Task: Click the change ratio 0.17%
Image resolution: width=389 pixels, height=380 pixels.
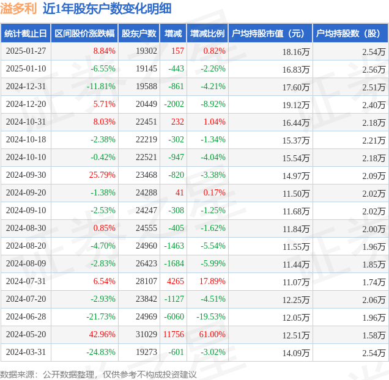Action: pos(214,193)
